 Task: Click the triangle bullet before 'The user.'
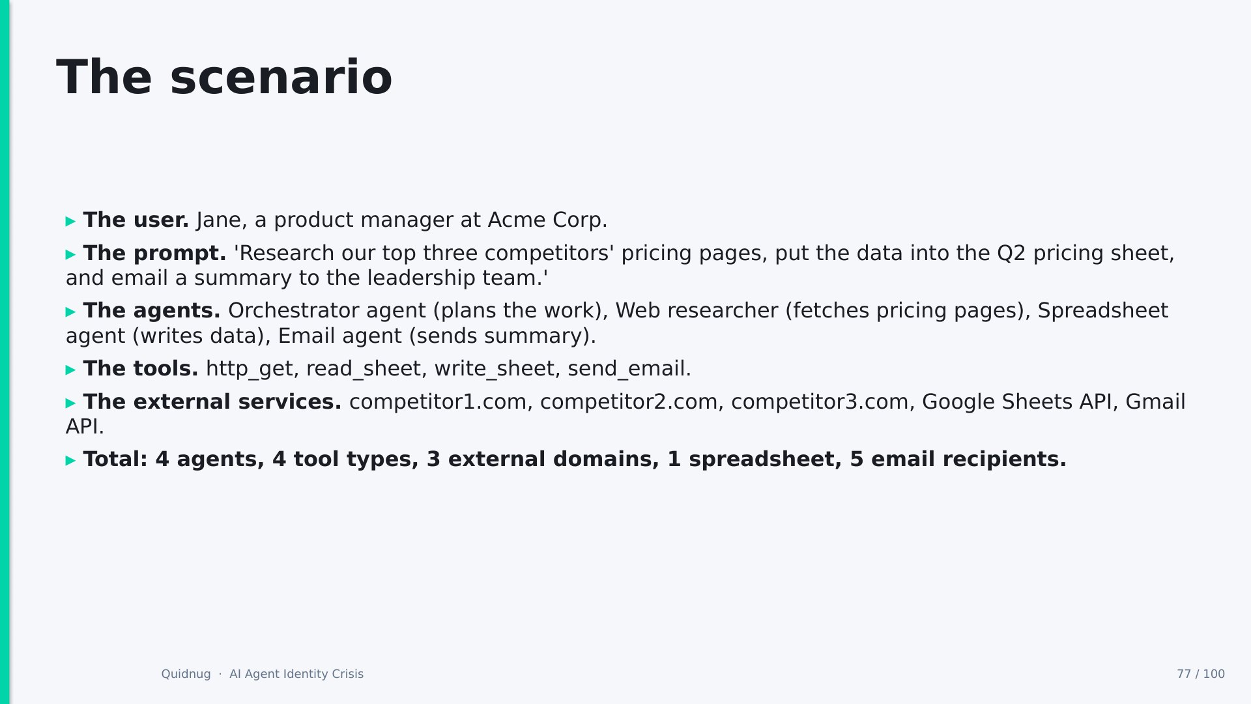coord(71,222)
